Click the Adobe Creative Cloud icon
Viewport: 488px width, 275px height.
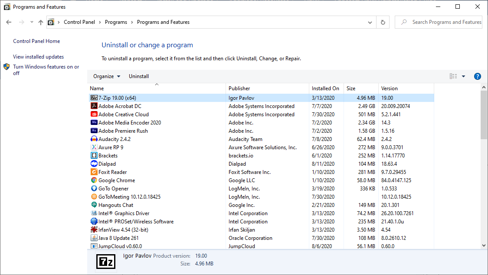(94, 114)
